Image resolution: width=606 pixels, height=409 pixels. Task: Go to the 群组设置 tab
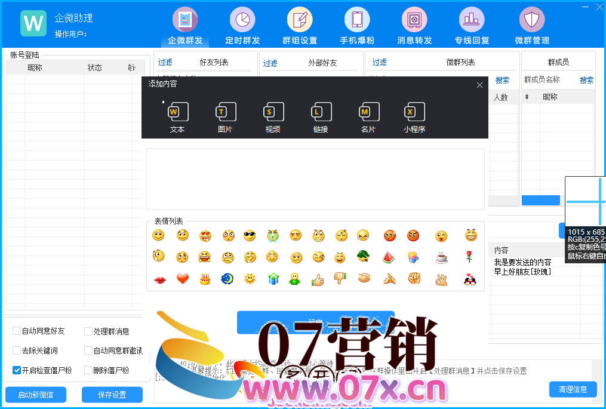tap(300, 26)
